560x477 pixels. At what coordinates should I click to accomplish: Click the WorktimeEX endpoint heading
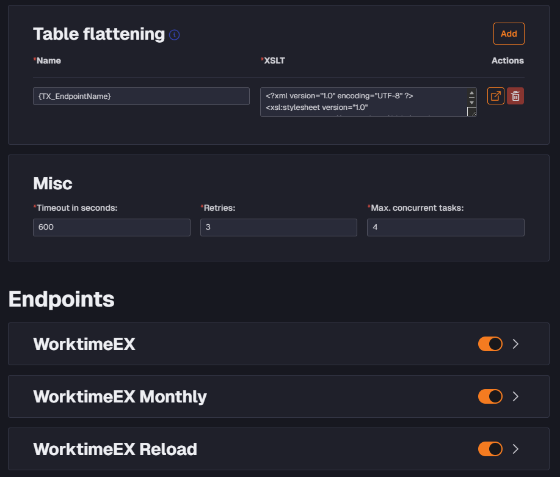coord(84,344)
